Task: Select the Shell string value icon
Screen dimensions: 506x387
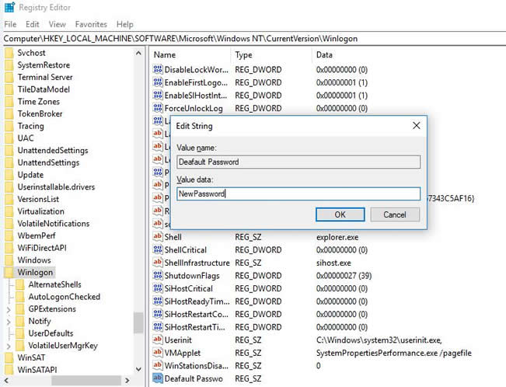Action: [x=157, y=236]
